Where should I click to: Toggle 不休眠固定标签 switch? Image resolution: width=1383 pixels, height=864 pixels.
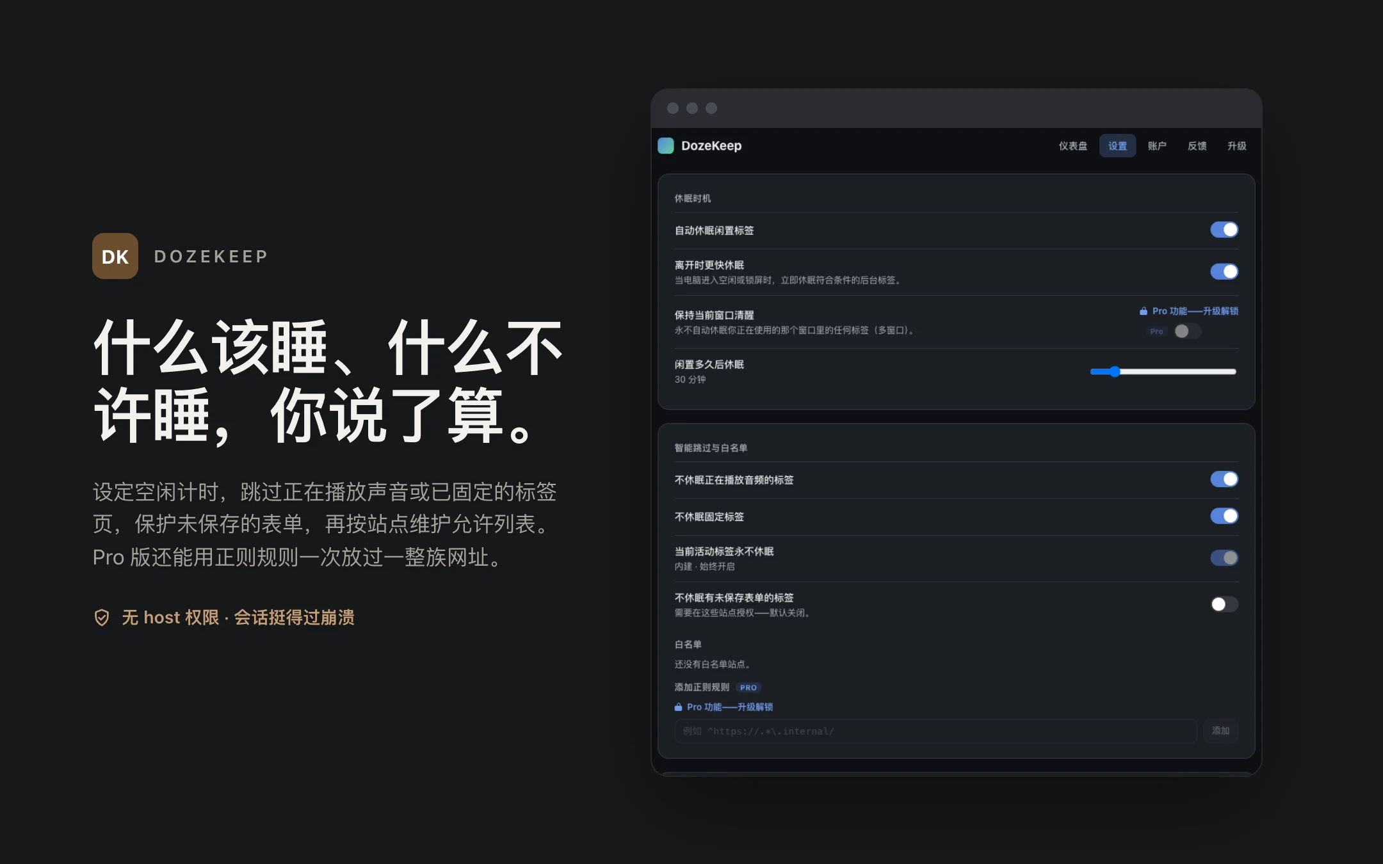[x=1224, y=516]
